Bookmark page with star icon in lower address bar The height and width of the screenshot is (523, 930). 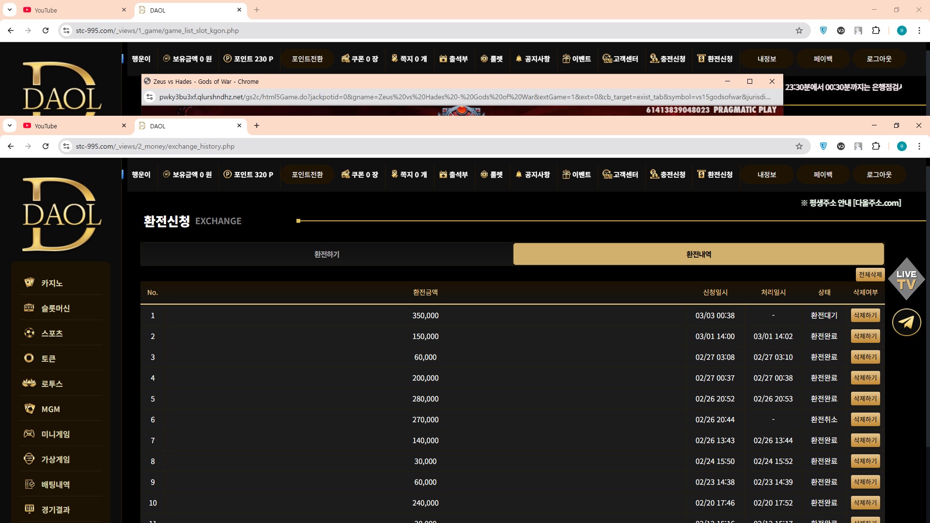799,146
